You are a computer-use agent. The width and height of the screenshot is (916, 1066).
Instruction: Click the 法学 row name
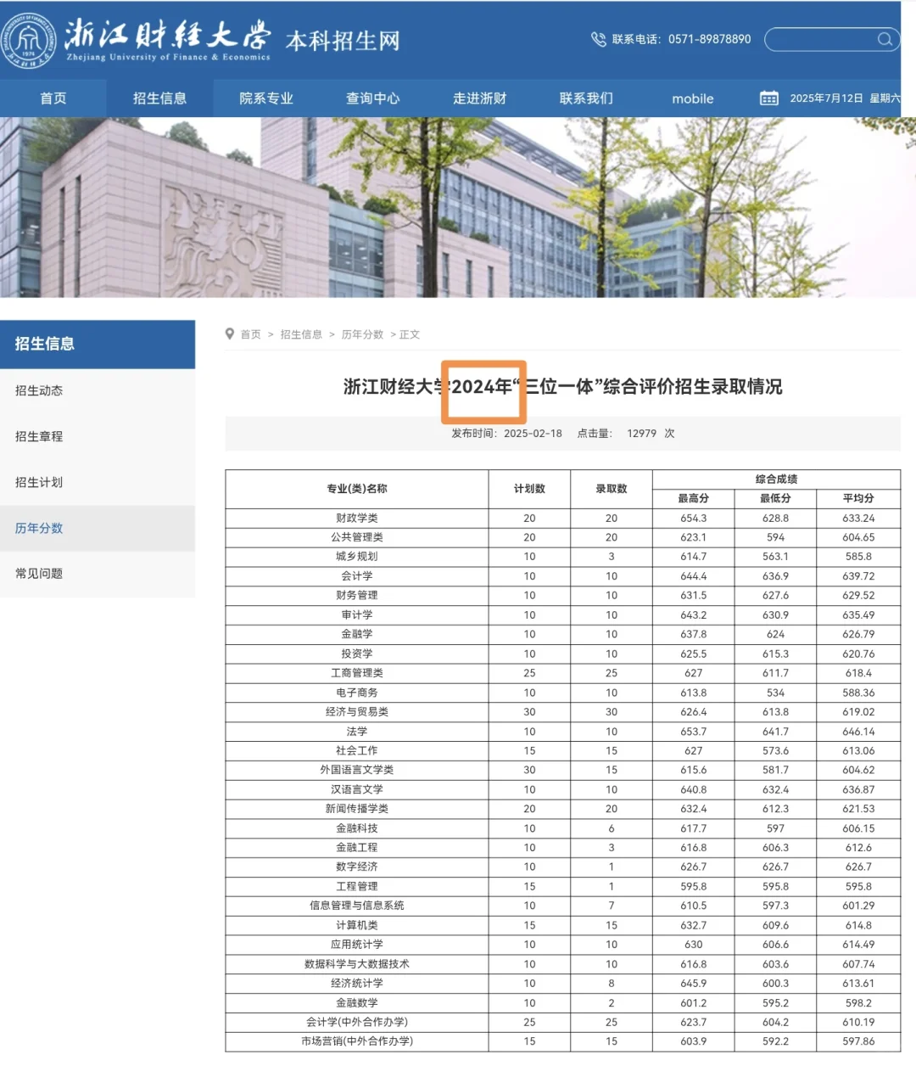[x=357, y=732]
